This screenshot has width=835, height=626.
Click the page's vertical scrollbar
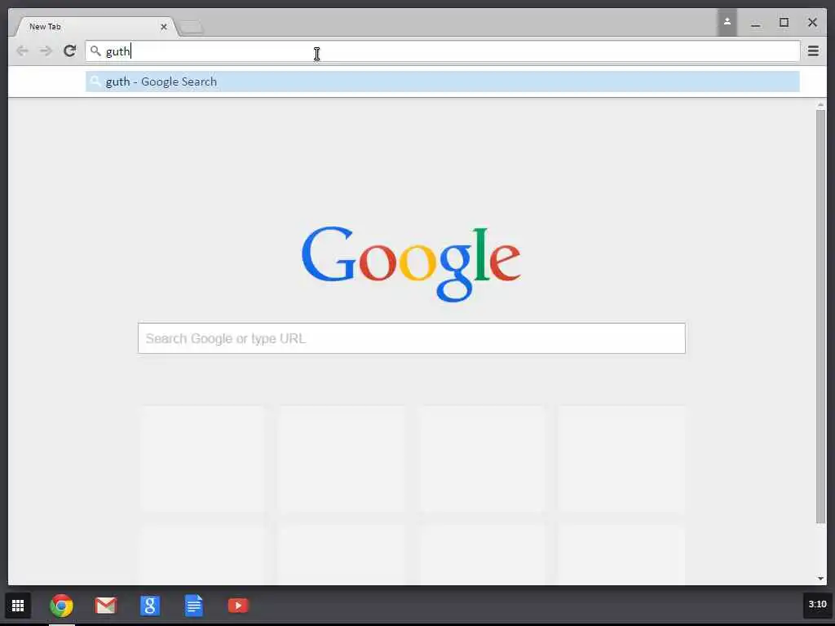coord(820,317)
